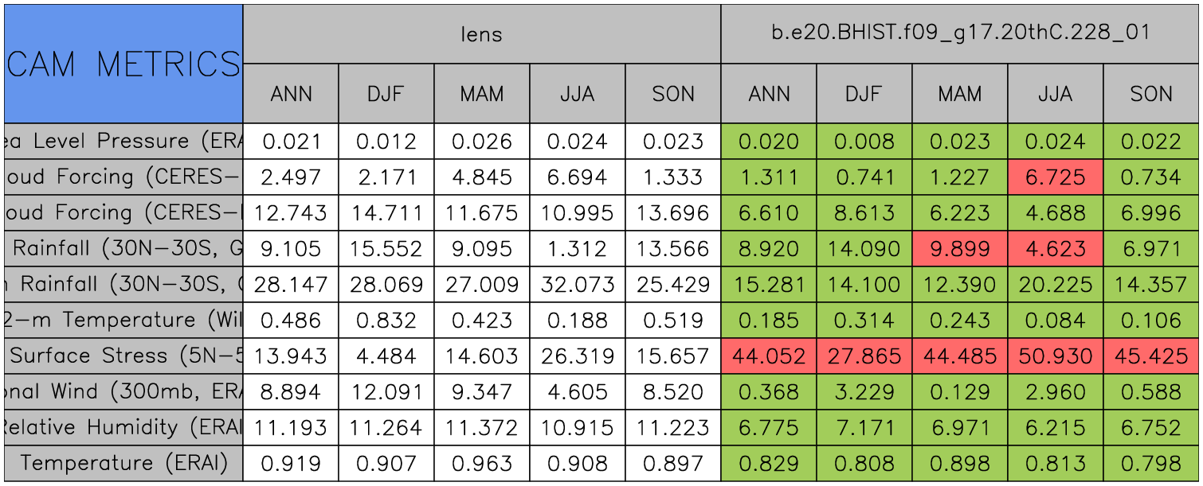Select the red 50.930 Surface Stress cell
1203x486 pixels.
[1056, 356]
